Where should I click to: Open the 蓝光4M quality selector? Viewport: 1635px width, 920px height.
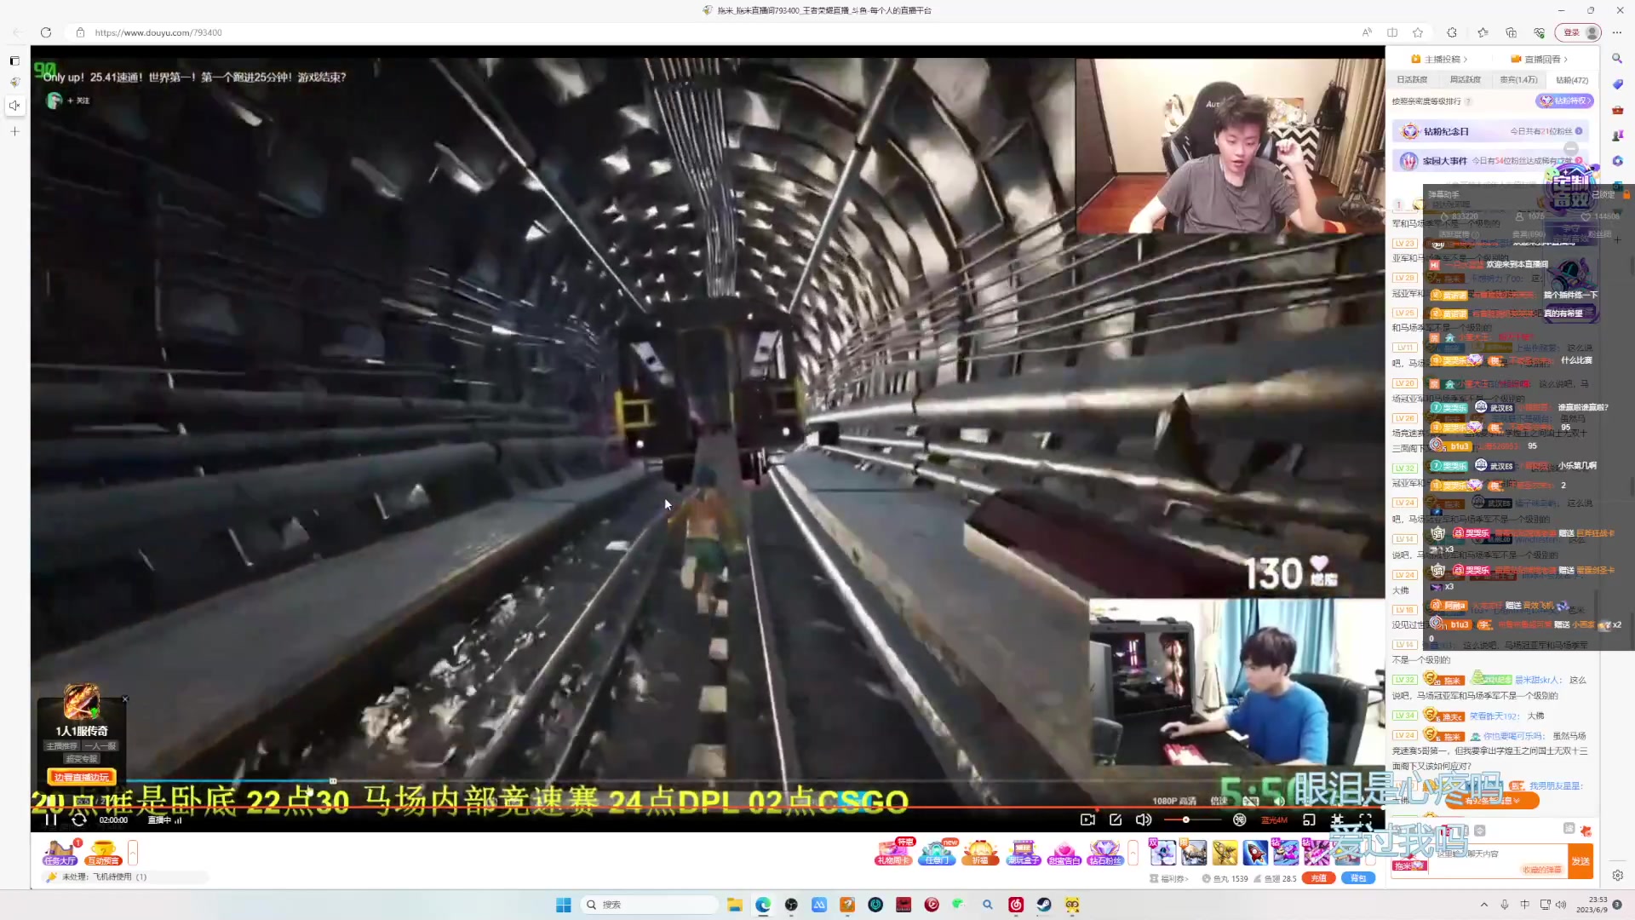1274,820
